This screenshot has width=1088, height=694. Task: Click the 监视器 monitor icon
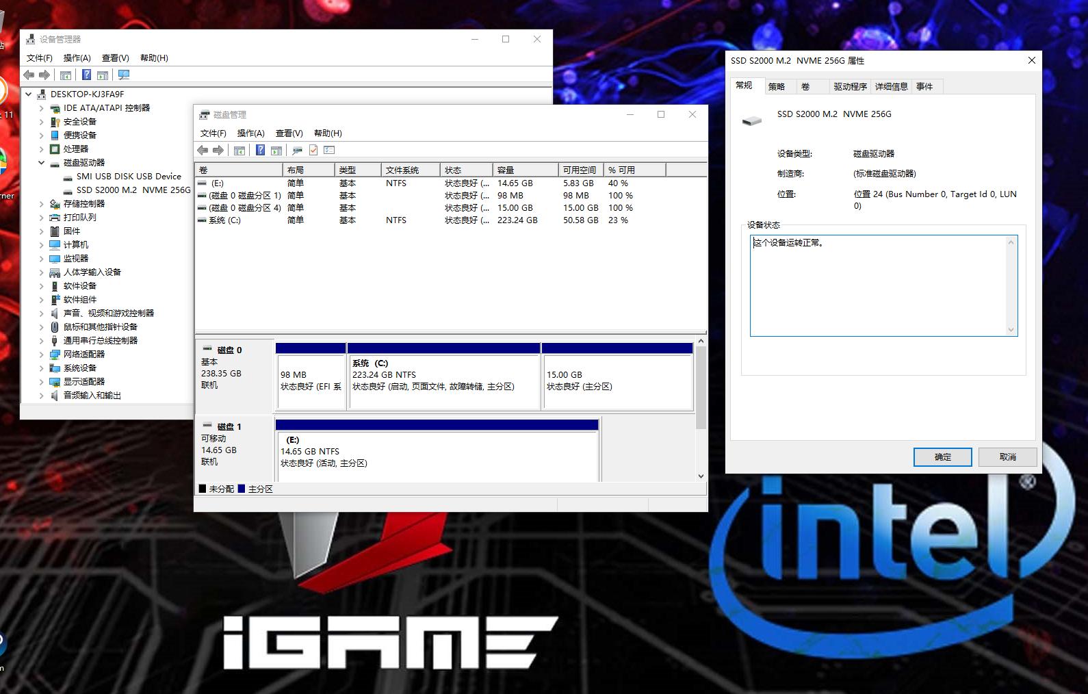point(55,259)
